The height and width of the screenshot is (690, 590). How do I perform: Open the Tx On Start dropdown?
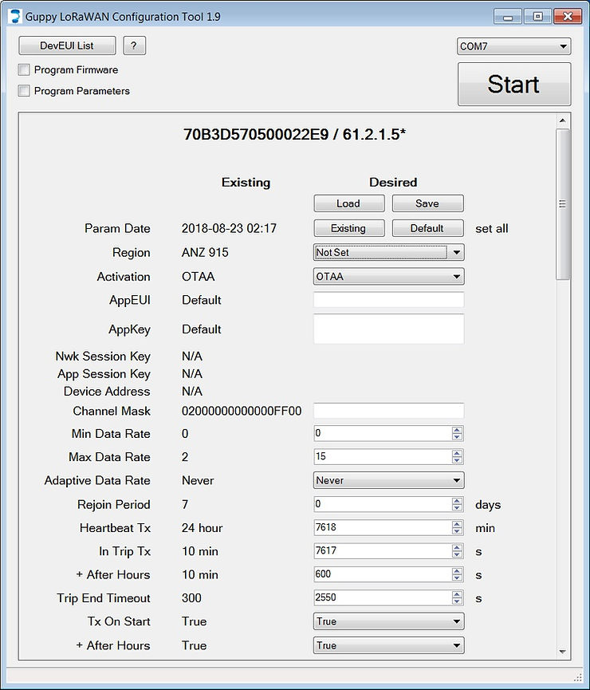(x=389, y=621)
